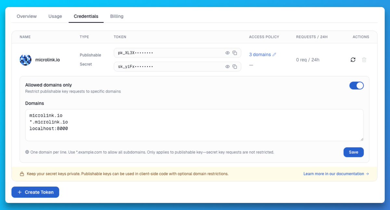Go to the Billing tab
The width and height of the screenshot is (390, 210).
pos(117,16)
